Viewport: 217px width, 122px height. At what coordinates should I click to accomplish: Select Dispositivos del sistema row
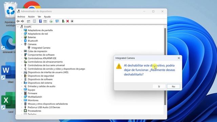click(40, 83)
